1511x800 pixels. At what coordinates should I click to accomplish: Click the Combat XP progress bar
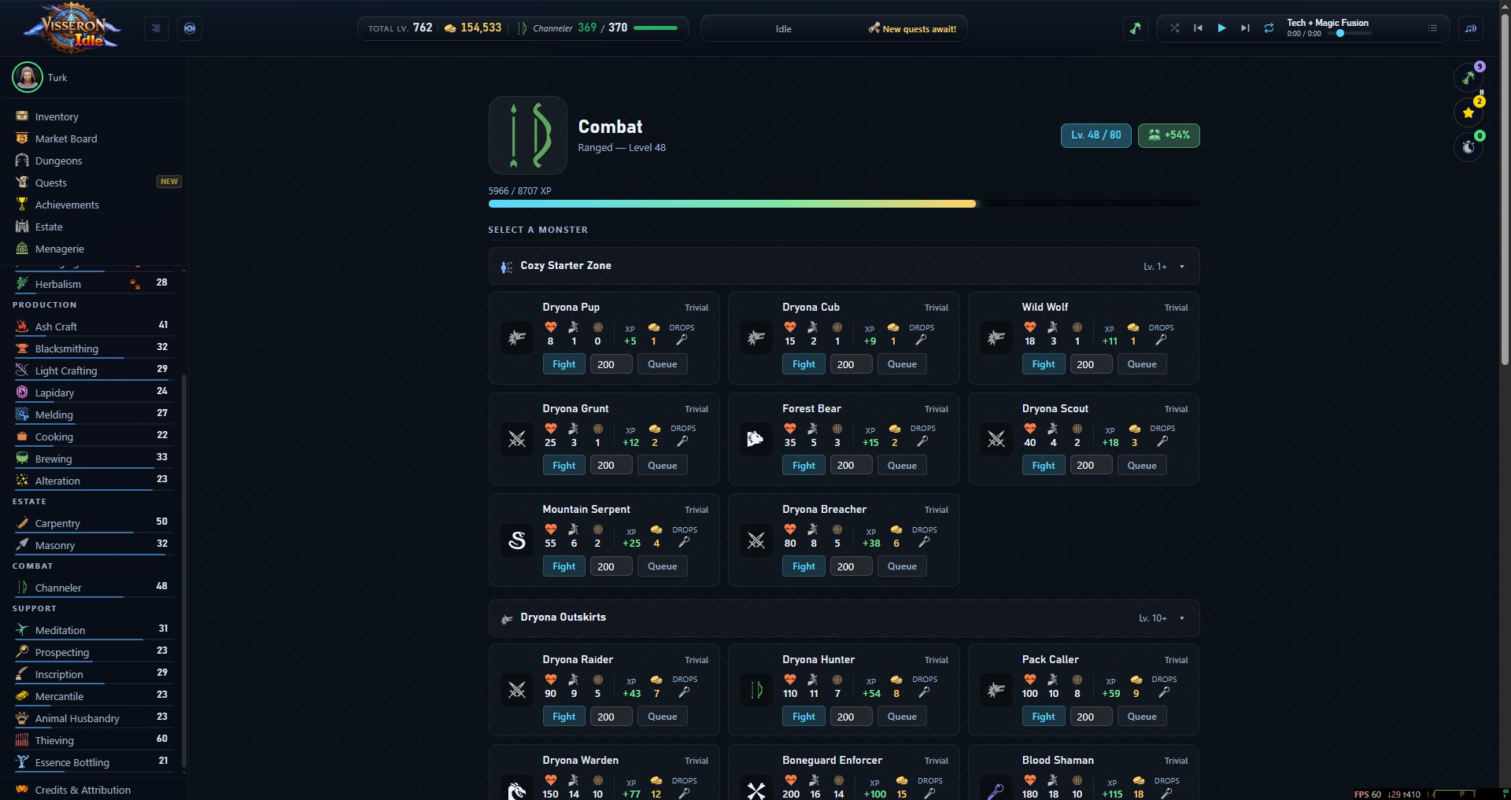point(844,204)
